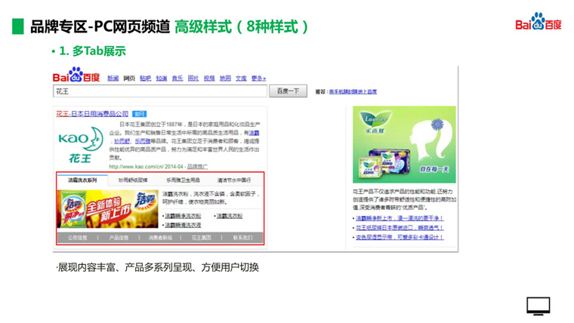This screenshot has width=574, height=323.
Task: Open the 洁霸 link in the description
Action: (254, 133)
